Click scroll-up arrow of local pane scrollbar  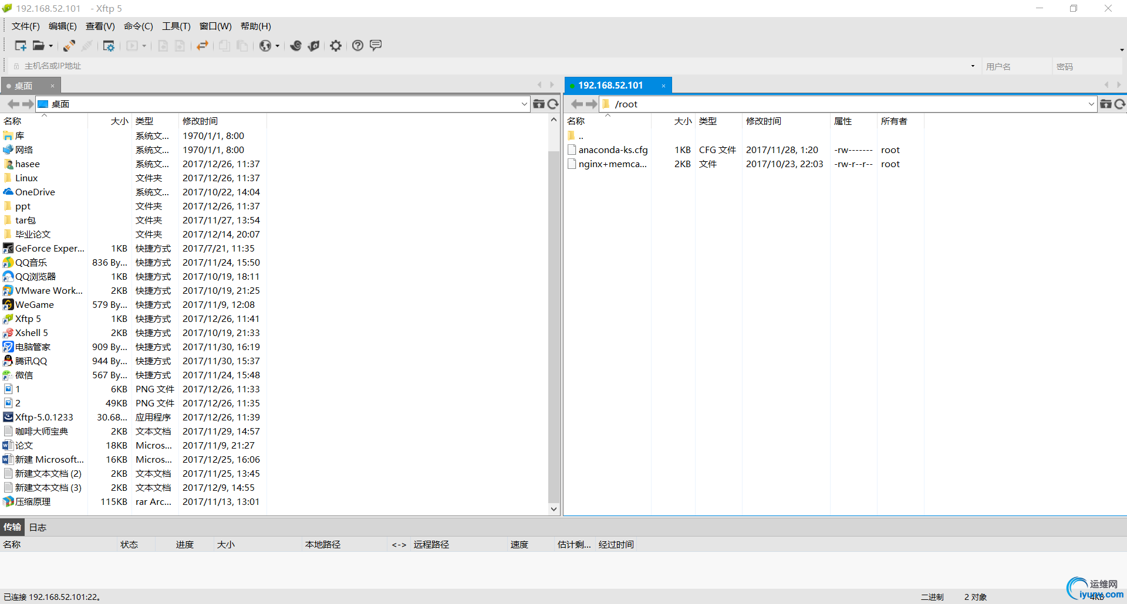554,120
